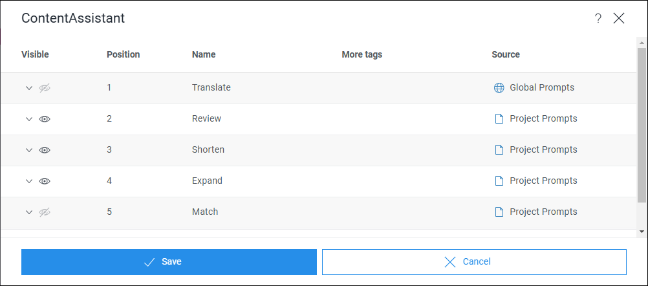
Task: Close the ContentAssistant dialog
Action: (x=619, y=18)
